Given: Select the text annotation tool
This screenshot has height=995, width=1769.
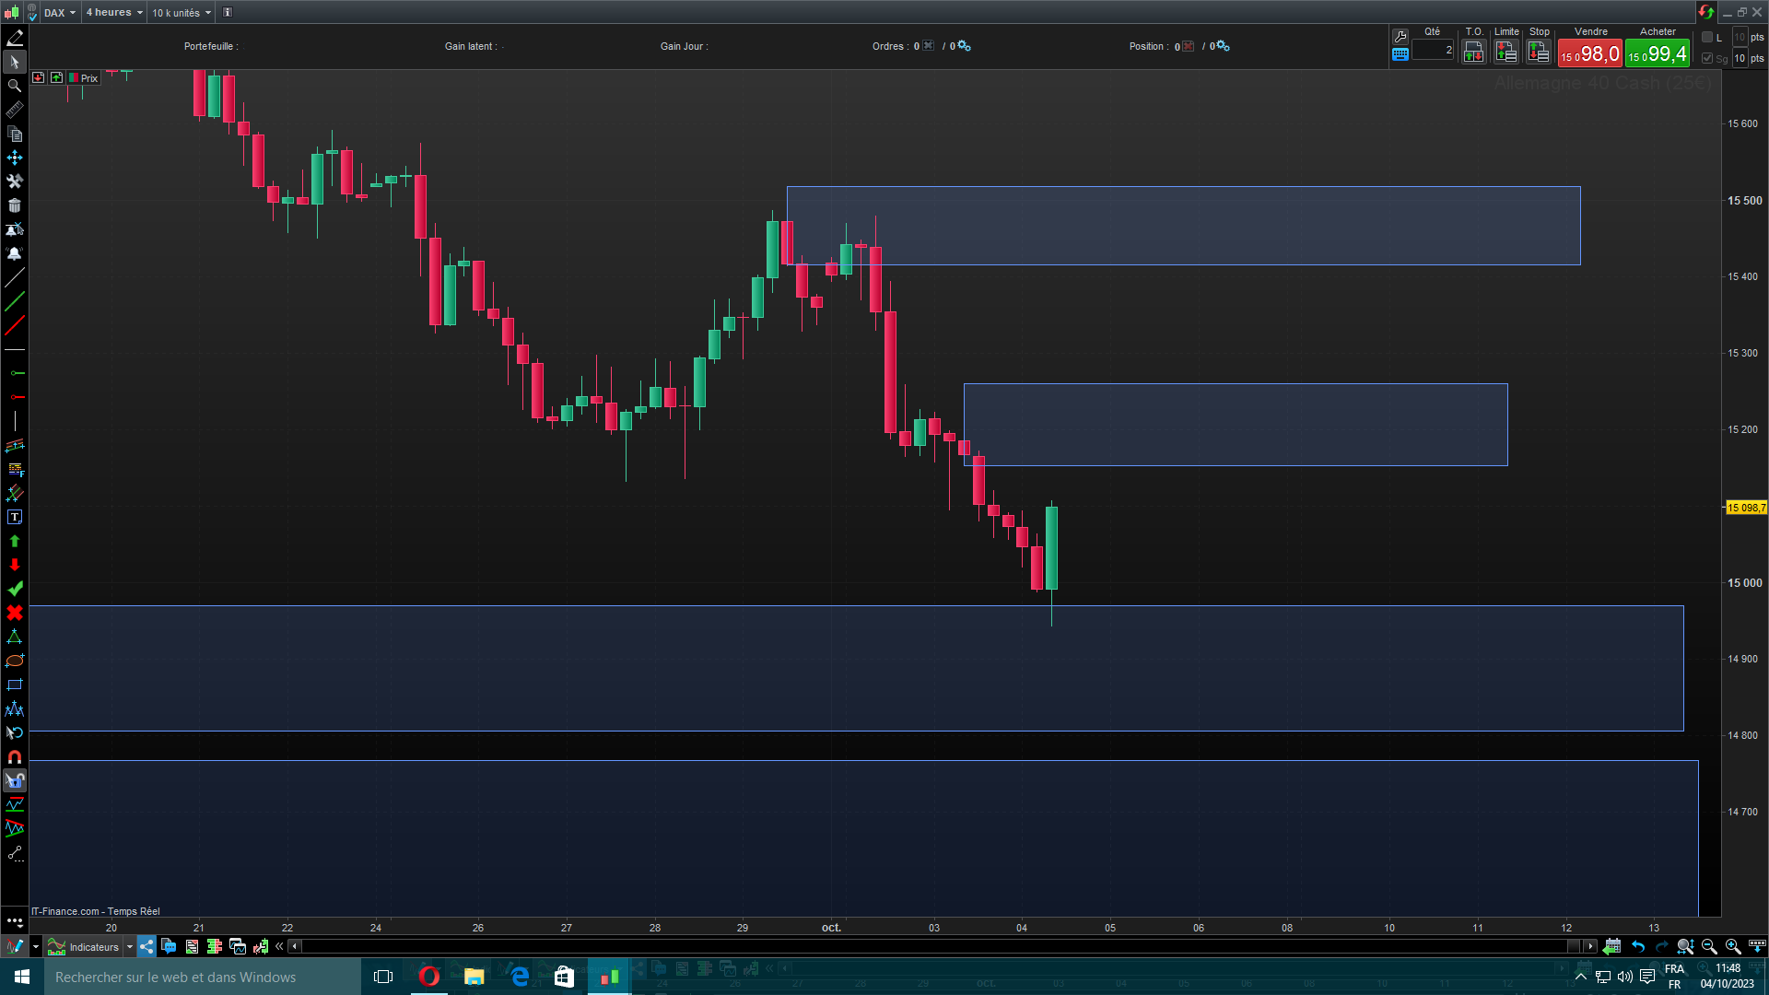Looking at the screenshot, I should tap(15, 518).
